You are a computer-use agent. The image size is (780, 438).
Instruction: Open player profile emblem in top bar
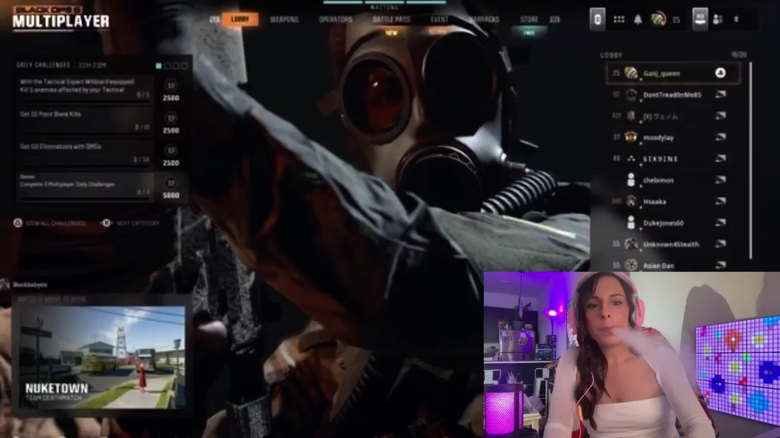point(658,19)
